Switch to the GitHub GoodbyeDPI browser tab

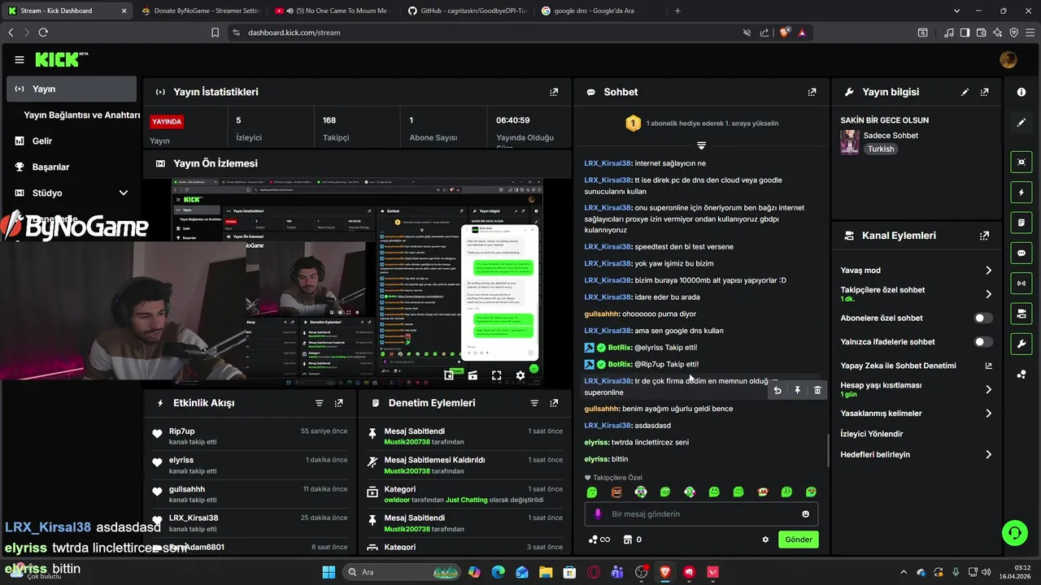467,11
